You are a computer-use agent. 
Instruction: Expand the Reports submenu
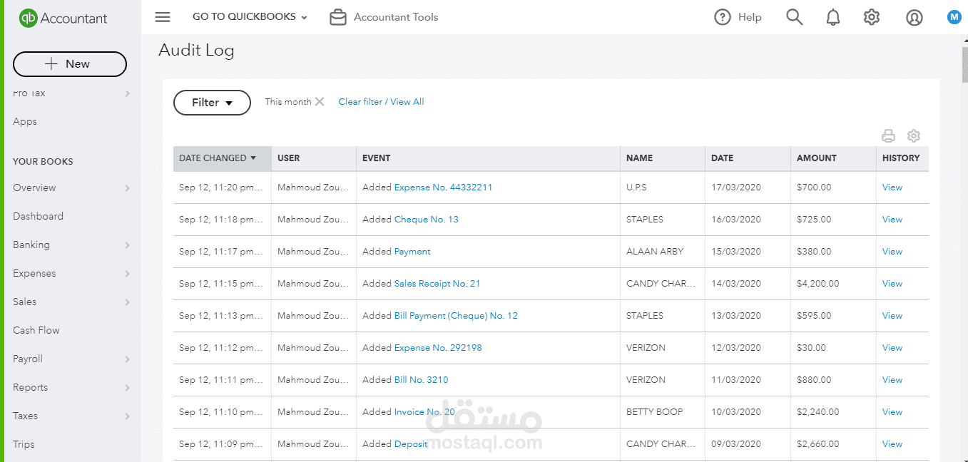pos(127,388)
